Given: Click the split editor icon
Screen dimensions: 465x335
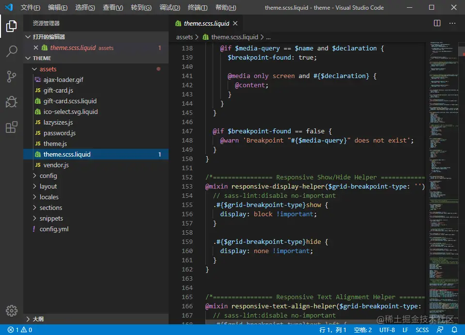Looking at the screenshot, I should click(x=437, y=23).
